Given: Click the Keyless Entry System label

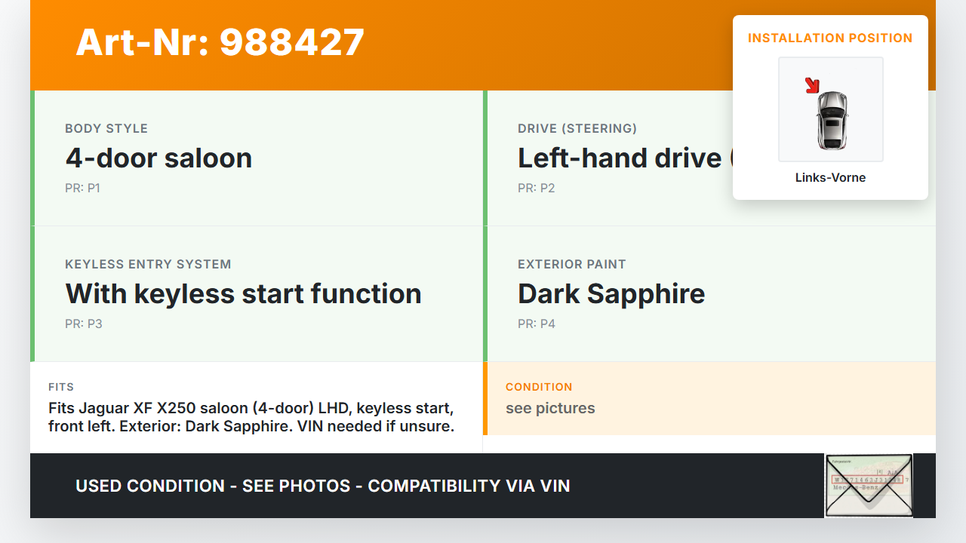Looking at the screenshot, I should (x=148, y=265).
